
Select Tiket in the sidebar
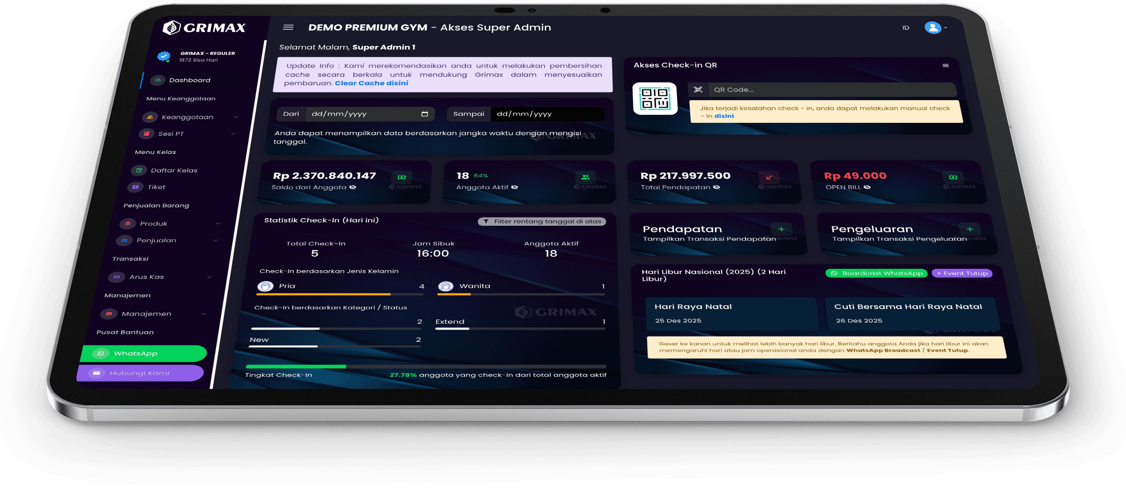tap(156, 187)
